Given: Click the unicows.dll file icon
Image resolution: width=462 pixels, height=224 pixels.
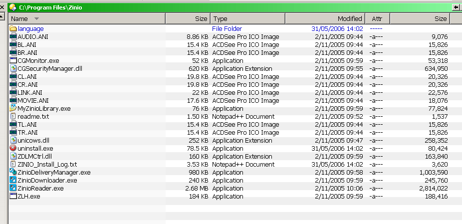Looking at the screenshot, I should coord(13,140).
